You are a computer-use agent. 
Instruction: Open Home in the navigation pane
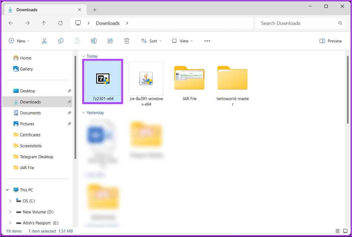click(x=22, y=58)
